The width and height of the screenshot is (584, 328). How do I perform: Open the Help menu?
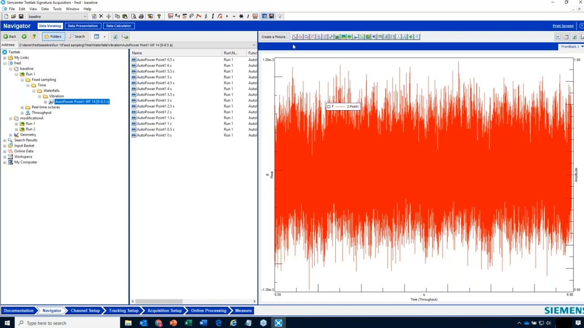87,9
